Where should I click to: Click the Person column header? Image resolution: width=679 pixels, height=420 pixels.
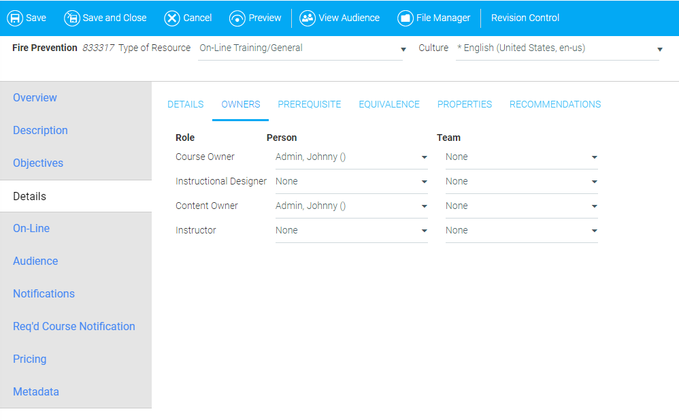282,138
